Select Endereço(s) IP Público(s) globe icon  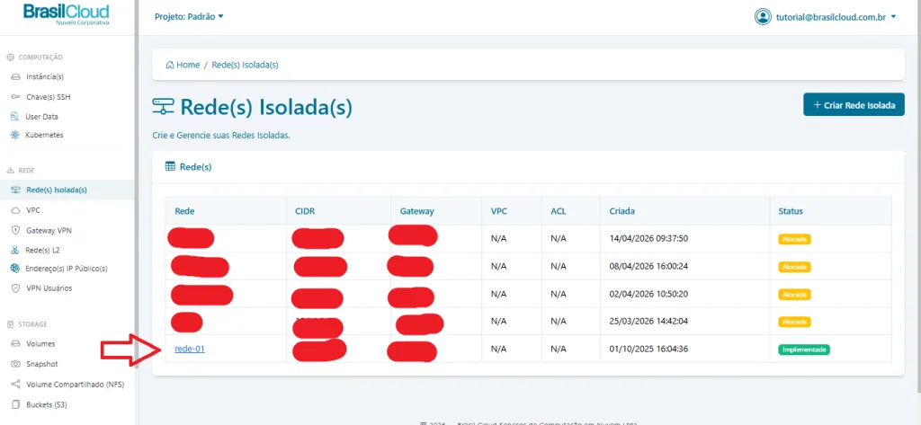15,269
